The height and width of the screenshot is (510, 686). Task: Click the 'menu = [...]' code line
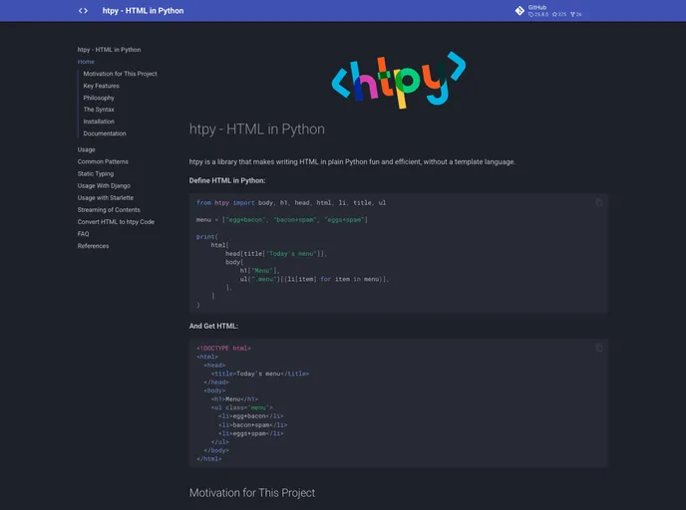[x=282, y=220]
